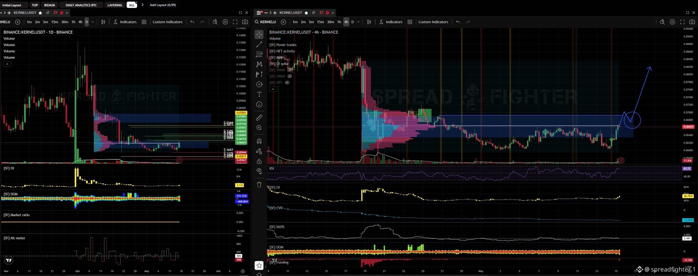Take a snapshot of the 1D chart
This screenshot has height=276, width=698.
point(245,22)
